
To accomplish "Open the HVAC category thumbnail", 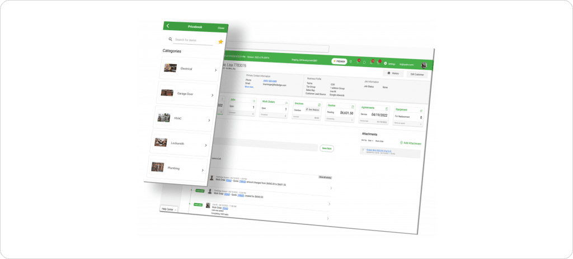I will (164, 117).
